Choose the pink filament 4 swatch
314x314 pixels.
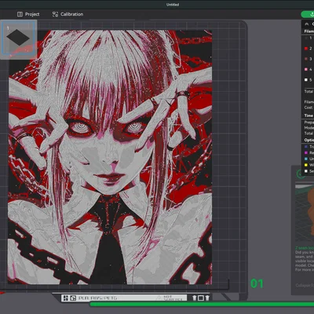(306, 69)
